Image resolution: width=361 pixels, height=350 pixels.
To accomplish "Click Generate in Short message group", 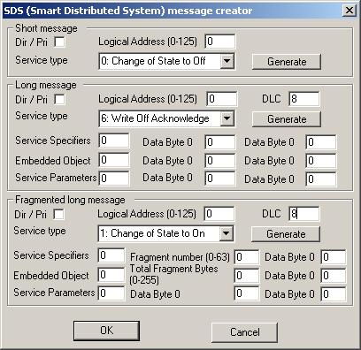I will pyautogui.click(x=287, y=62).
